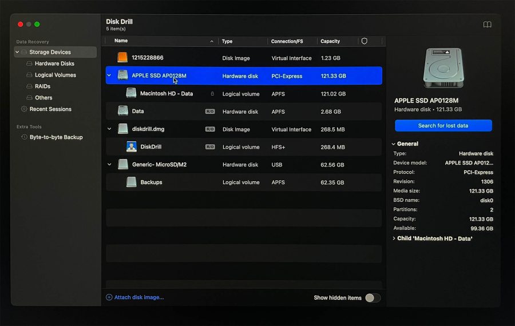Click the Recent Sessions gear icon
Image resolution: width=515 pixels, height=326 pixels.
point(24,109)
